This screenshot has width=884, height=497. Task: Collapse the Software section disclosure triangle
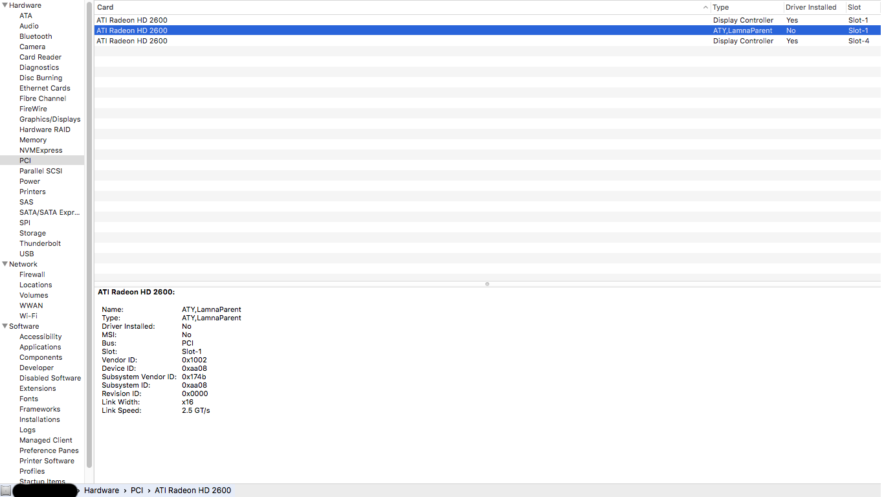(x=5, y=326)
